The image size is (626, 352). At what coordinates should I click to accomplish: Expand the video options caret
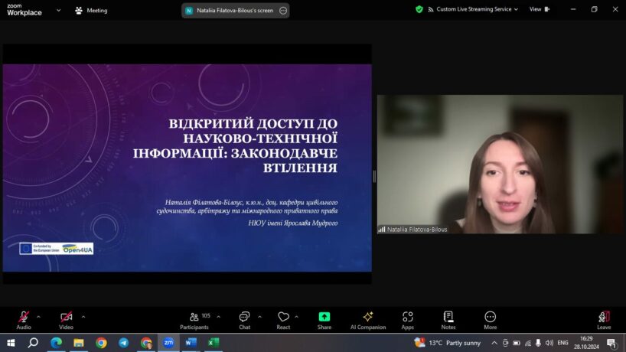83,316
